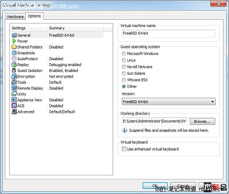Click the Virtual machine name field

169,33
